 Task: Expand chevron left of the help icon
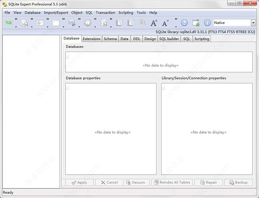point(176,19)
